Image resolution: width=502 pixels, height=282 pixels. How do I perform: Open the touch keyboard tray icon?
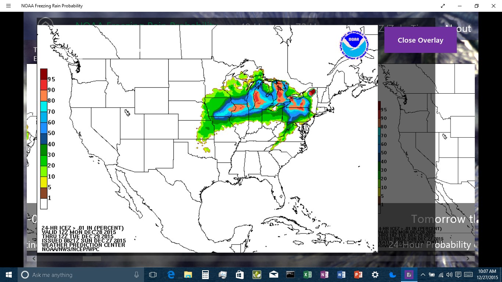tap(468, 275)
